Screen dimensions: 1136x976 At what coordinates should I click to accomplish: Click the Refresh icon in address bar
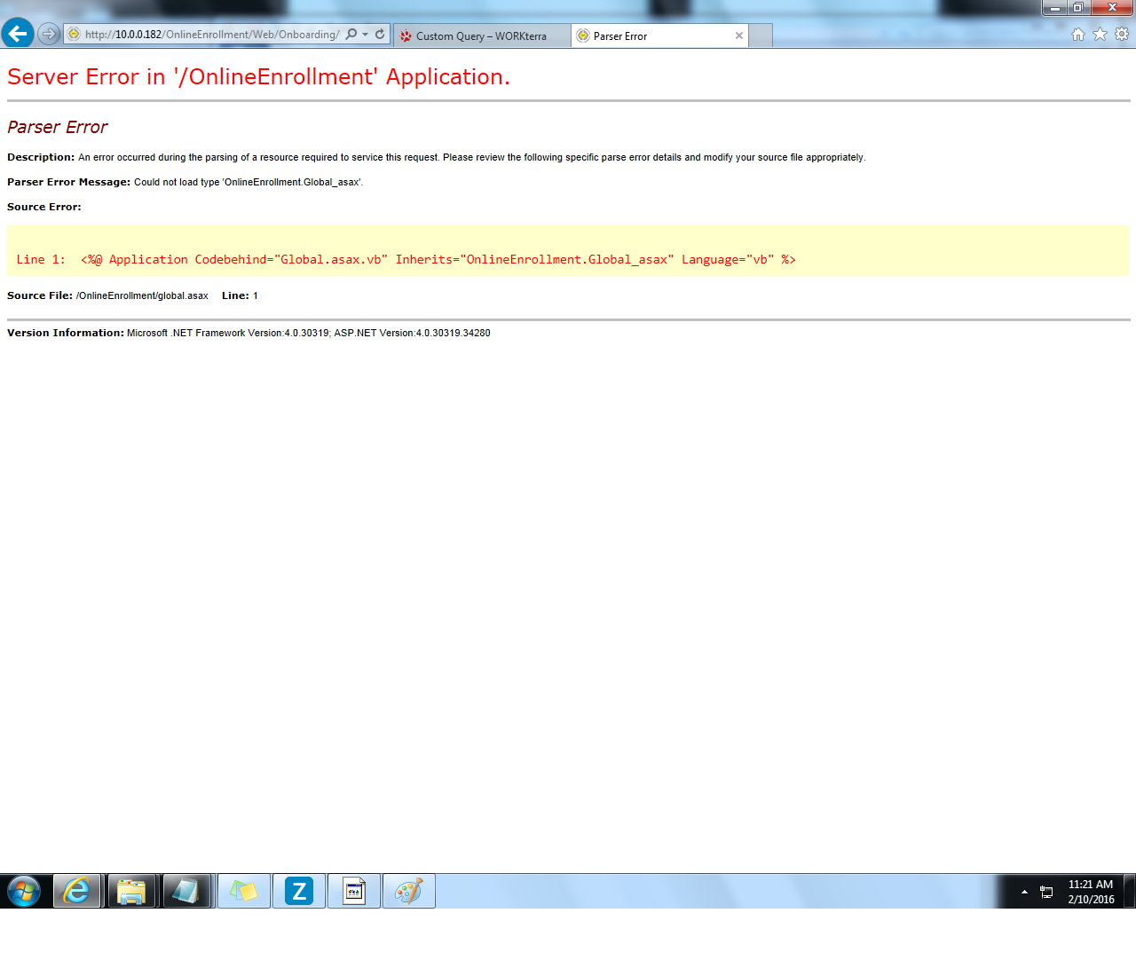click(x=380, y=35)
